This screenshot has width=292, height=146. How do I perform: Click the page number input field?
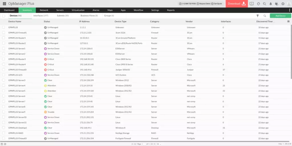coord(144,144)
